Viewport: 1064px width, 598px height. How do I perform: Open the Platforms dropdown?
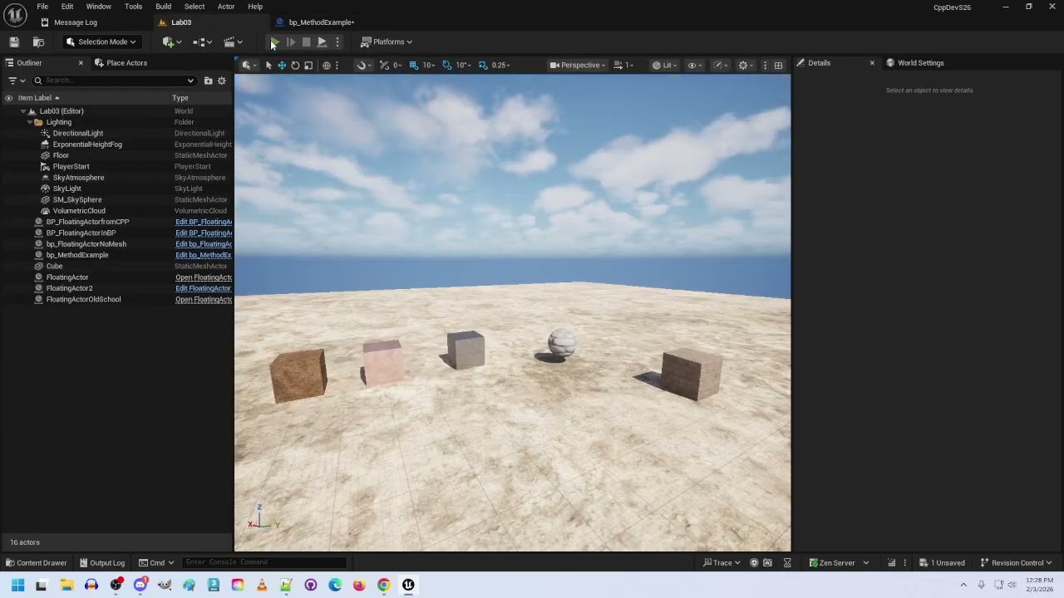tap(387, 42)
